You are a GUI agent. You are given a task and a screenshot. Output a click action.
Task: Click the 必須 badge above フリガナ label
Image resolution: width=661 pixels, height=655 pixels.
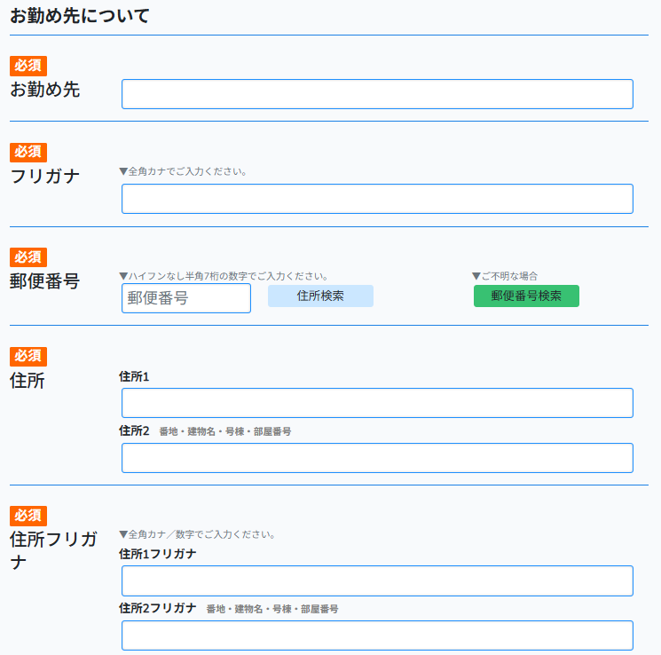pos(28,153)
